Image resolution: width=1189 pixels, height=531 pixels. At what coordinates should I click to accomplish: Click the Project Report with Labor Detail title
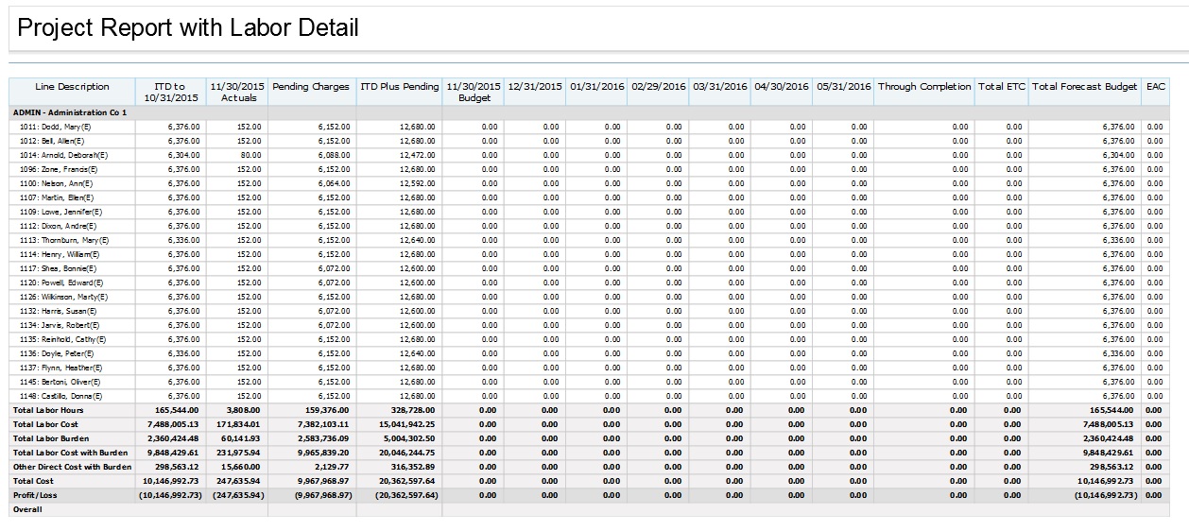188,27
